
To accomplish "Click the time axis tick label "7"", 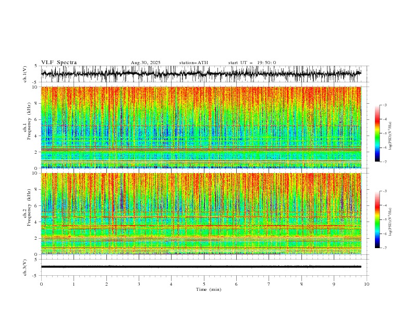I will tap(269, 284).
